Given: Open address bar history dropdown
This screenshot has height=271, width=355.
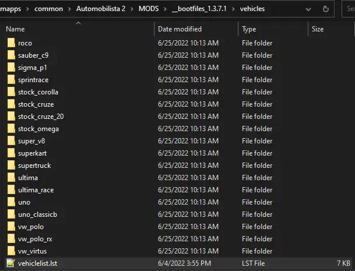Looking at the screenshot, I should click(308, 9).
